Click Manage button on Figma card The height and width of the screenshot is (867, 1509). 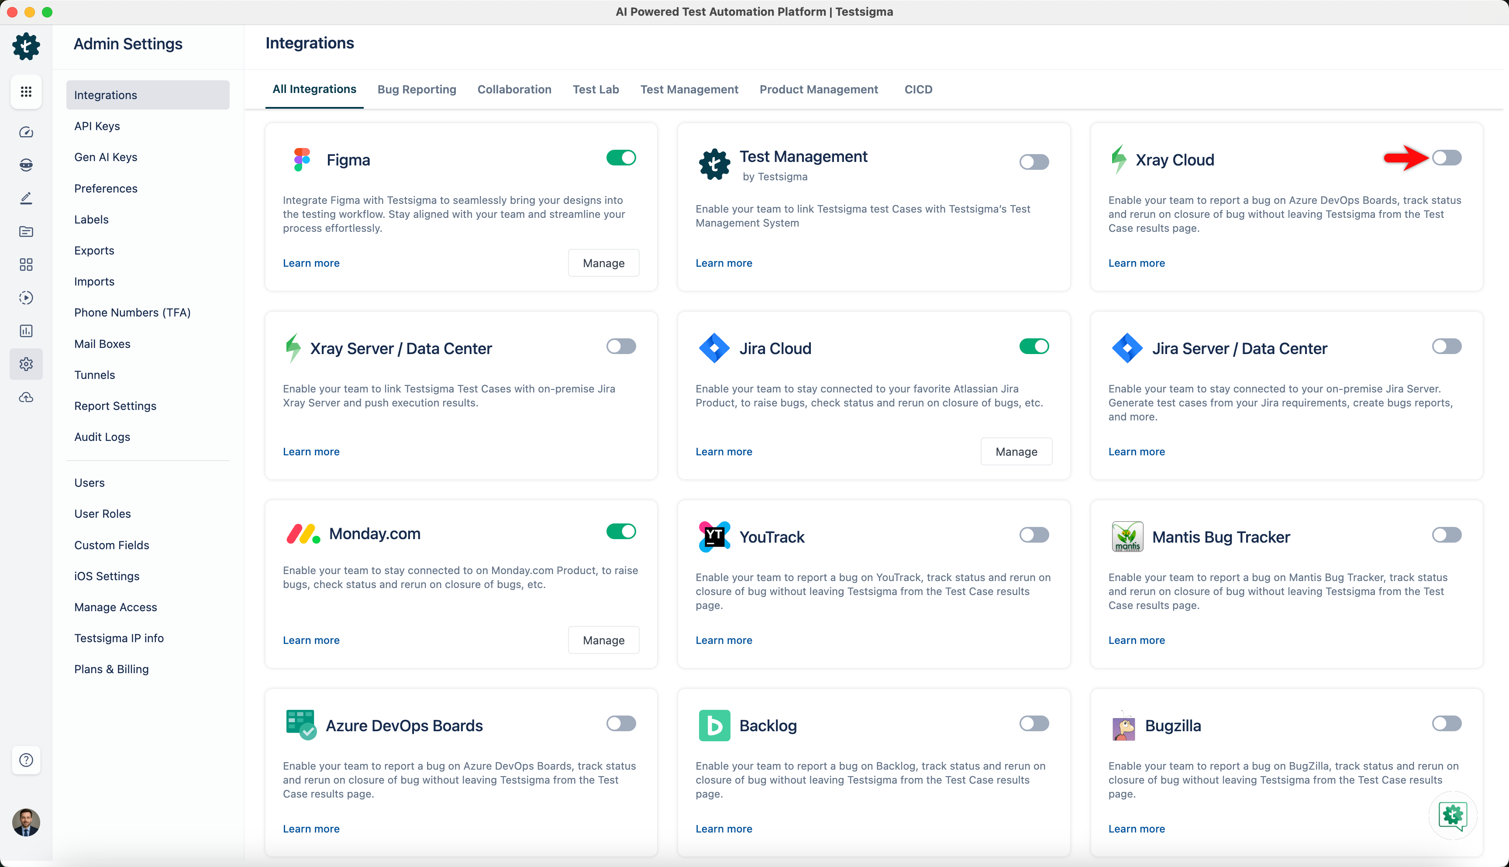tap(603, 263)
